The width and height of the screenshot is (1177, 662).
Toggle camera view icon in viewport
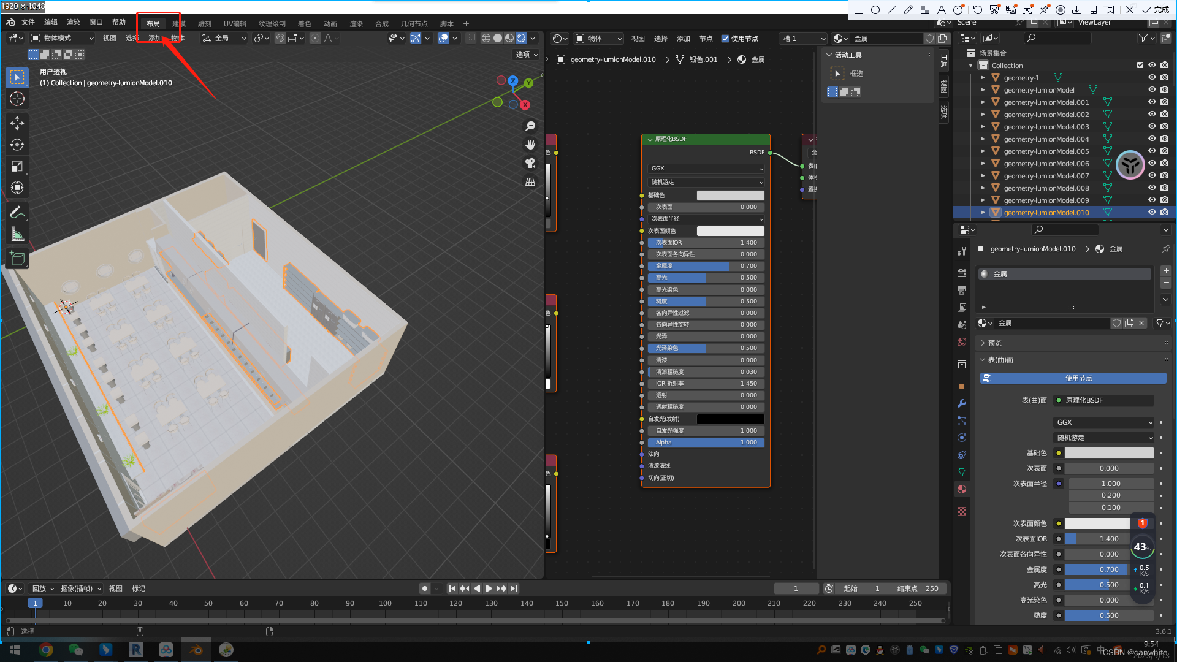pos(530,163)
